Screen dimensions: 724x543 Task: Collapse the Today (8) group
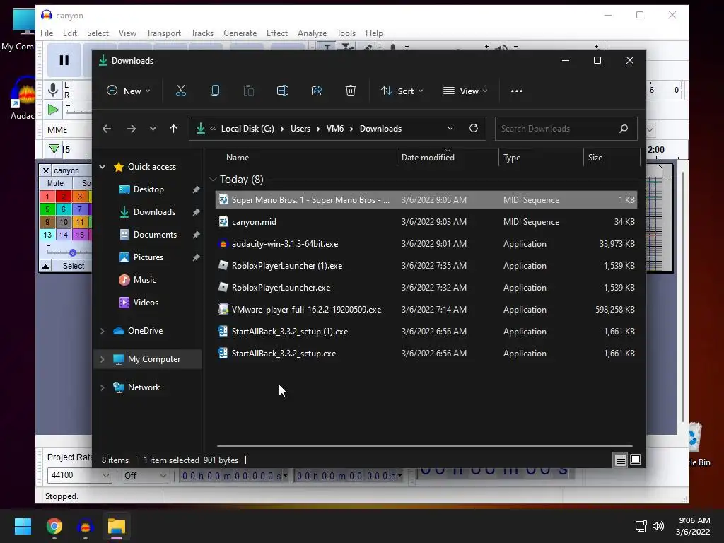pos(213,180)
